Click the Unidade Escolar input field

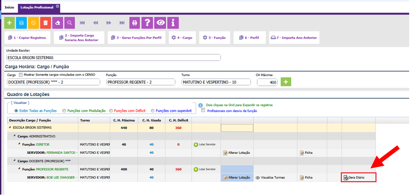[113, 58]
